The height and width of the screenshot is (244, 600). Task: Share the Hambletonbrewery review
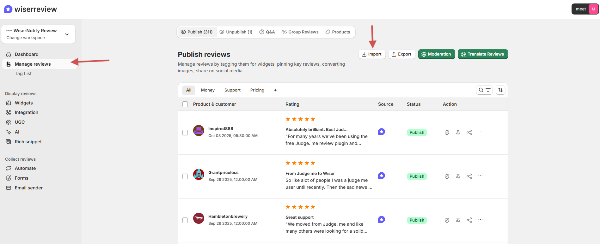tap(469, 220)
